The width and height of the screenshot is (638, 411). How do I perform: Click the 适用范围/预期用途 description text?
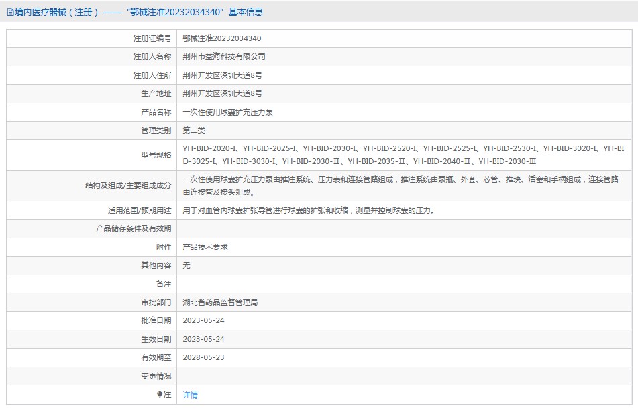(x=309, y=210)
